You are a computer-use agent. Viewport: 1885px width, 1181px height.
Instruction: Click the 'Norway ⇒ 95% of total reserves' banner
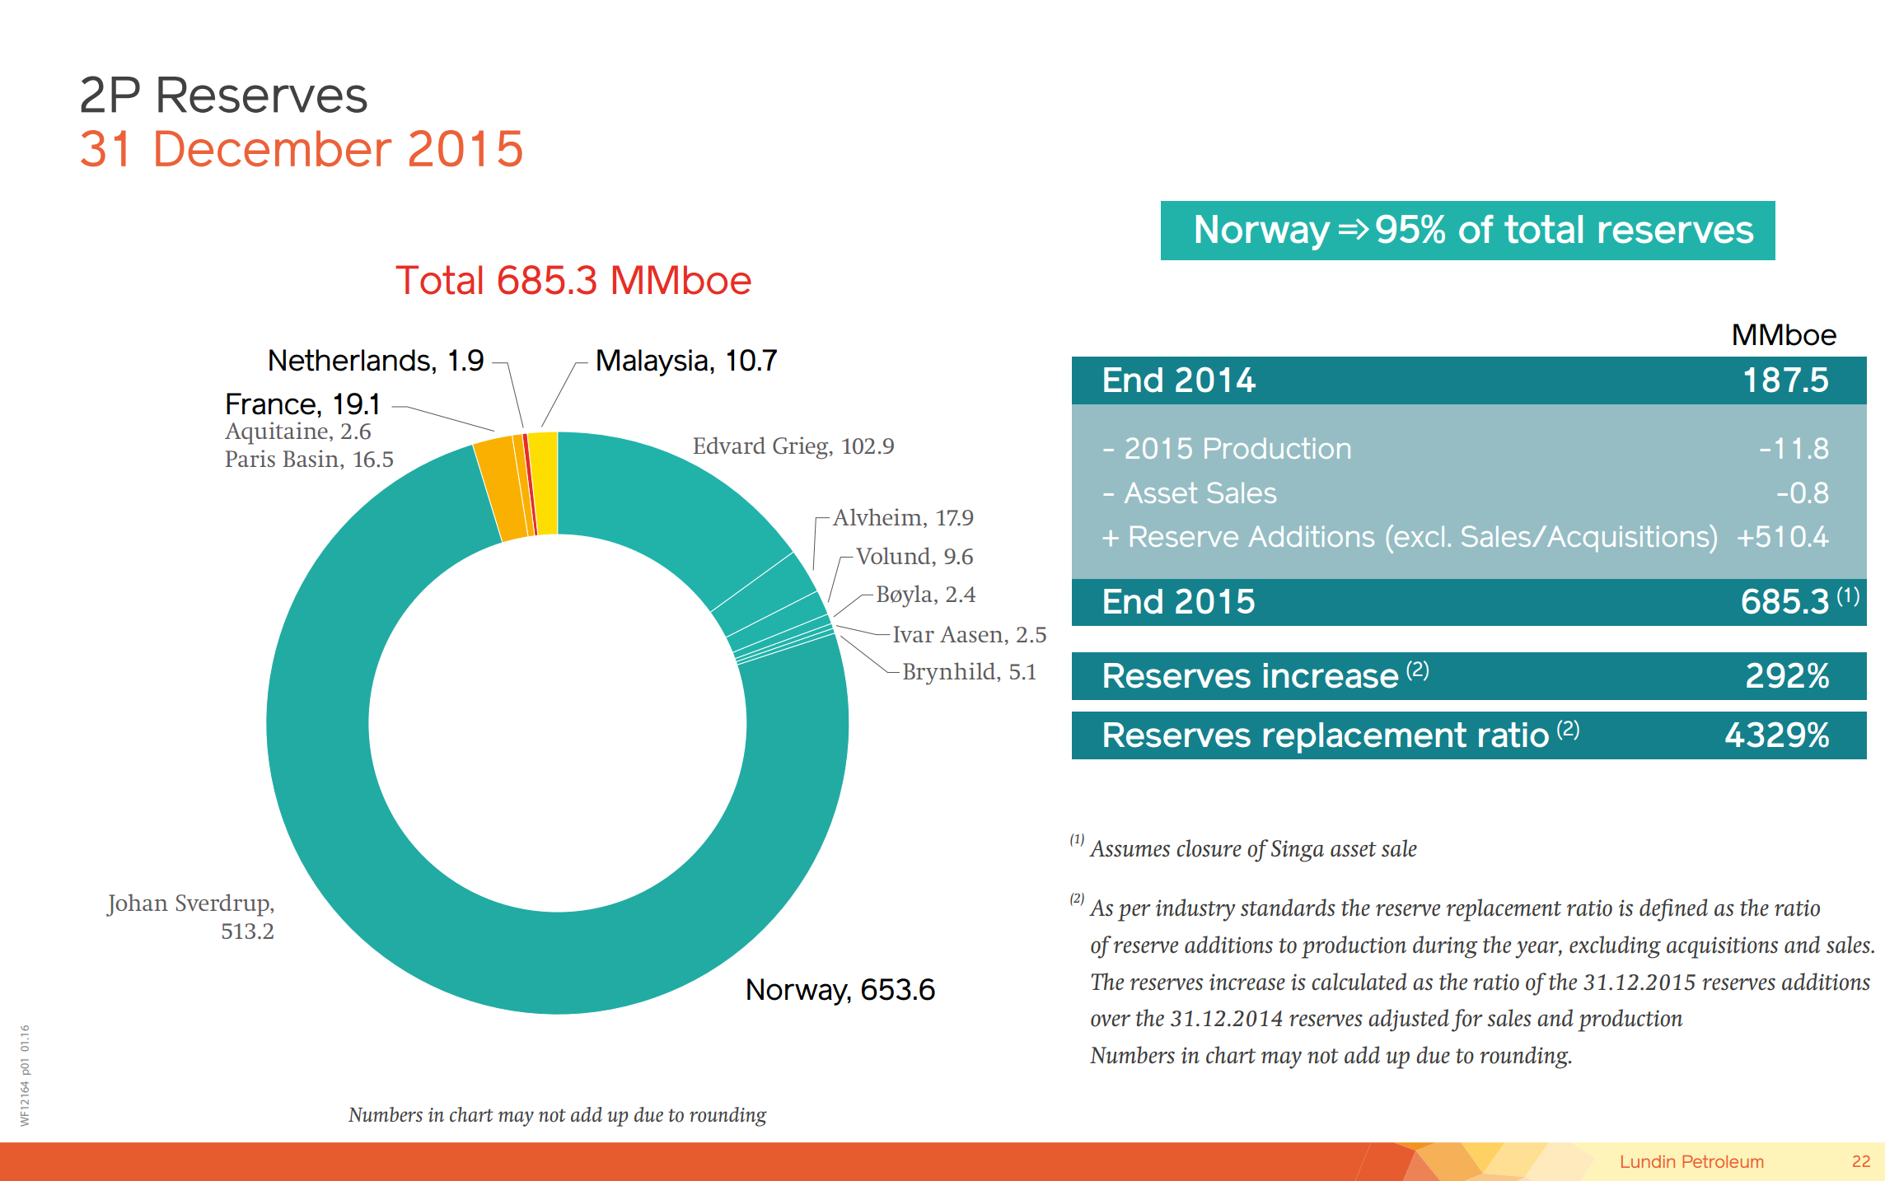(1468, 231)
